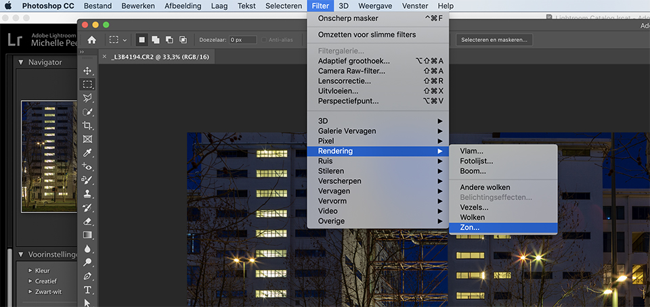
Task: Open Uitvloeien... filter
Action: [378, 91]
